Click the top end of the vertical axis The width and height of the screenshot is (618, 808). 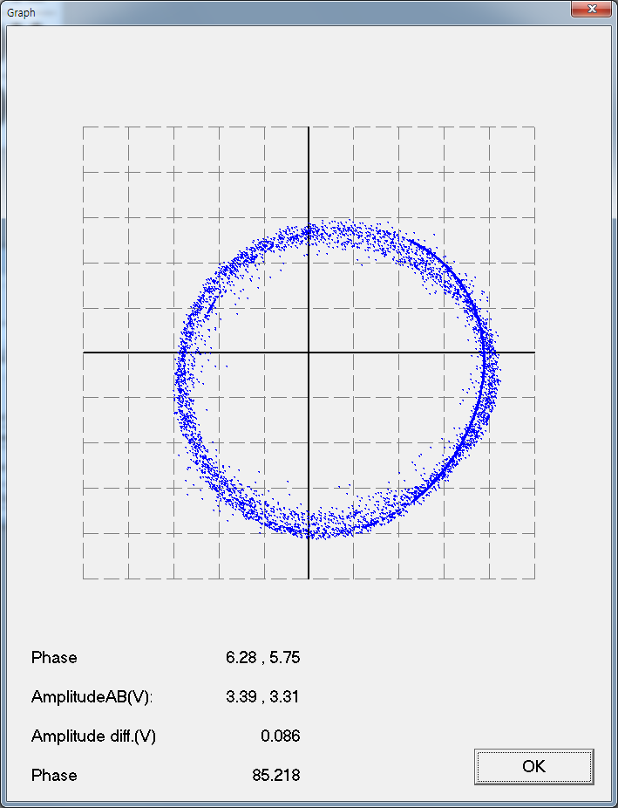tap(309, 128)
